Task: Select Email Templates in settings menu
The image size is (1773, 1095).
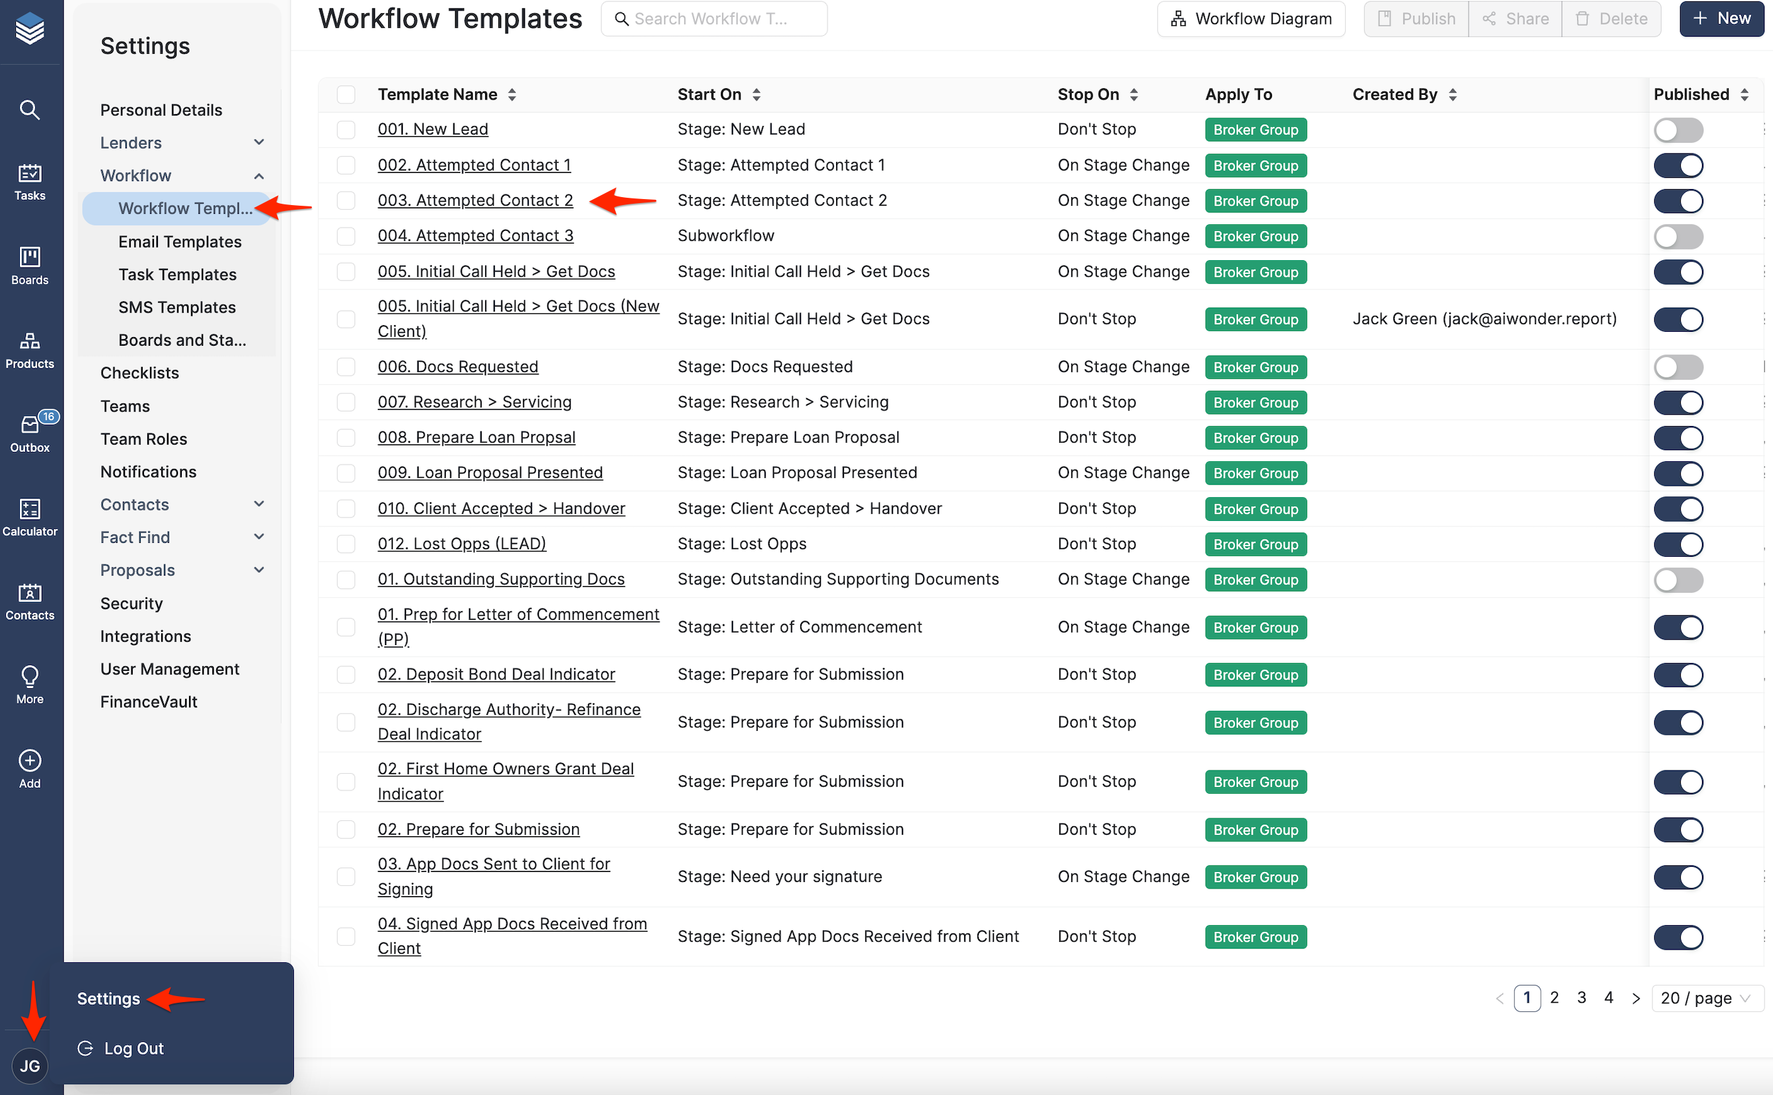Action: click(180, 242)
